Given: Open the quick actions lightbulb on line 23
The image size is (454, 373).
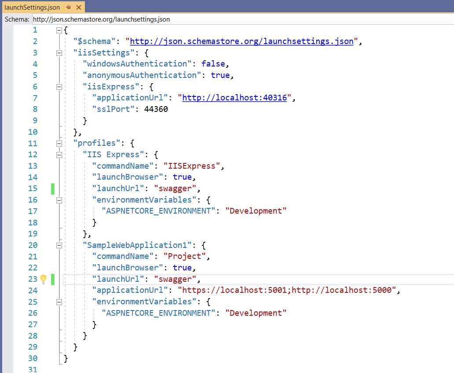Looking at the screenshot, I should [43, 279].
